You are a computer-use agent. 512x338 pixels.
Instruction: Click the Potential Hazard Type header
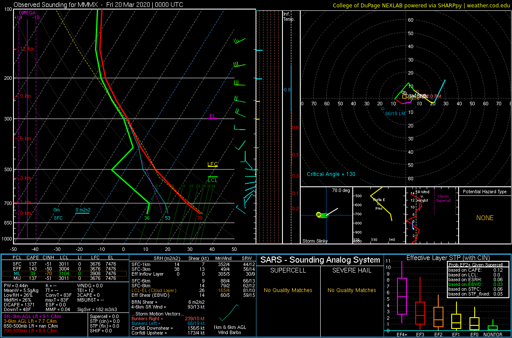click(x=485, y=192)
